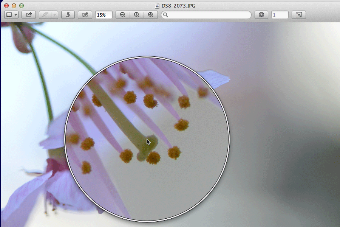The width and height of the screenshot is (340, 227).
Task: Zoom in with the plus magnifier
Action: 151,15
